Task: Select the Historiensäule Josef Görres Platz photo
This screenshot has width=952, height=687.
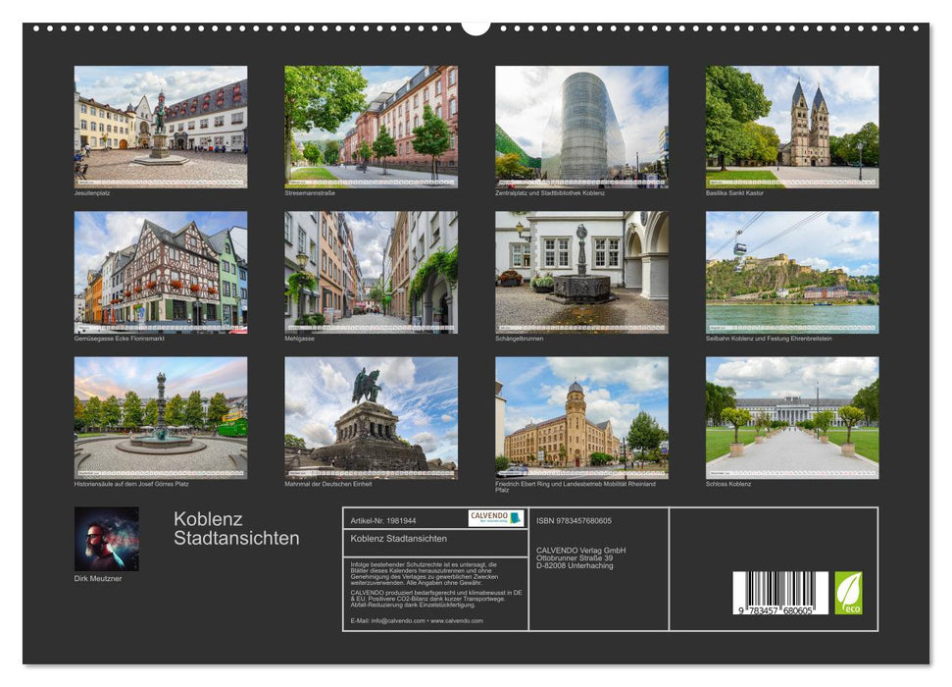Action: (x=161, y=417)
